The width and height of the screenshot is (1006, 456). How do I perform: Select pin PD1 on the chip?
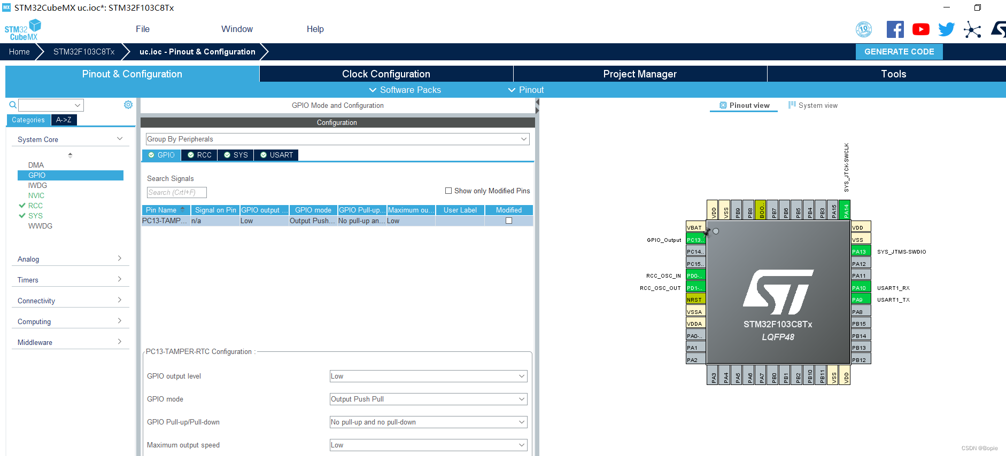[x=695, y=288]
